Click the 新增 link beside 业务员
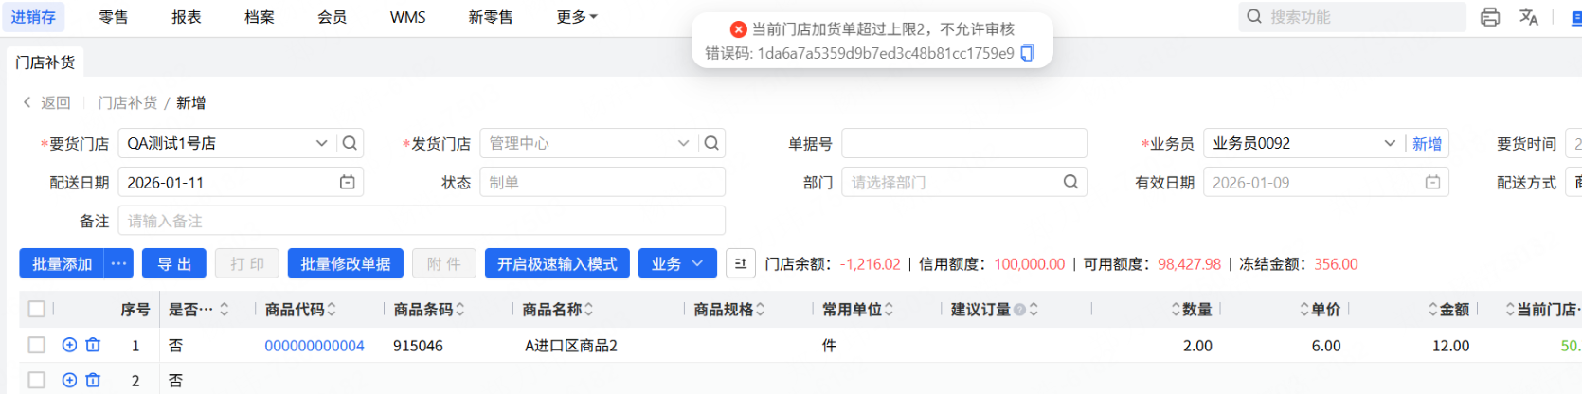This screenshot has height=394, width=1582. tap(1427, 143)
